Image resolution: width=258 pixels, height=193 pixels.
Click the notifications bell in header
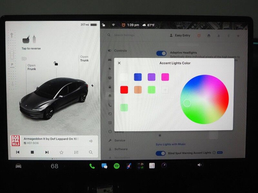pyautogui.click(x=219, y=36)
